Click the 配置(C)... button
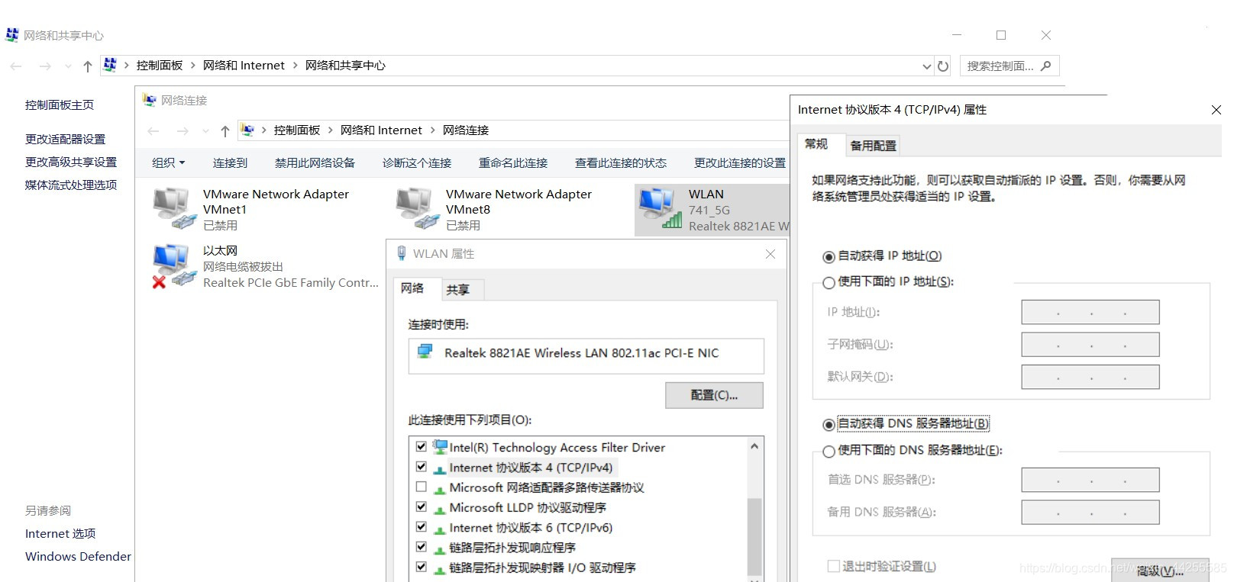 coord(714,395)
